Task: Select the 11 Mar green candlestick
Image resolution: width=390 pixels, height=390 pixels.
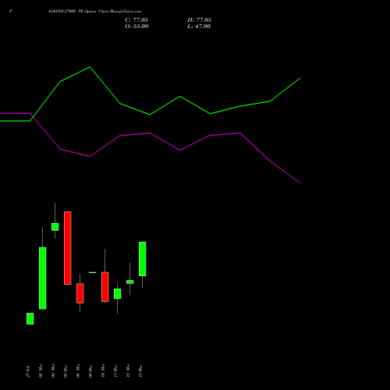Action: [x=118, y=294]
